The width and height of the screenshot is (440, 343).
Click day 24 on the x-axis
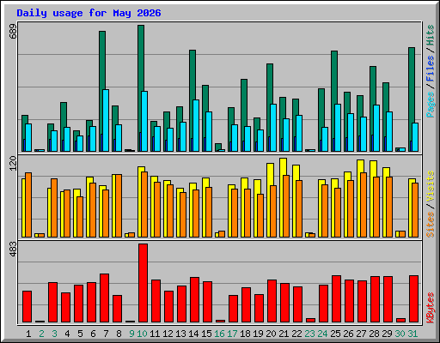322,334
